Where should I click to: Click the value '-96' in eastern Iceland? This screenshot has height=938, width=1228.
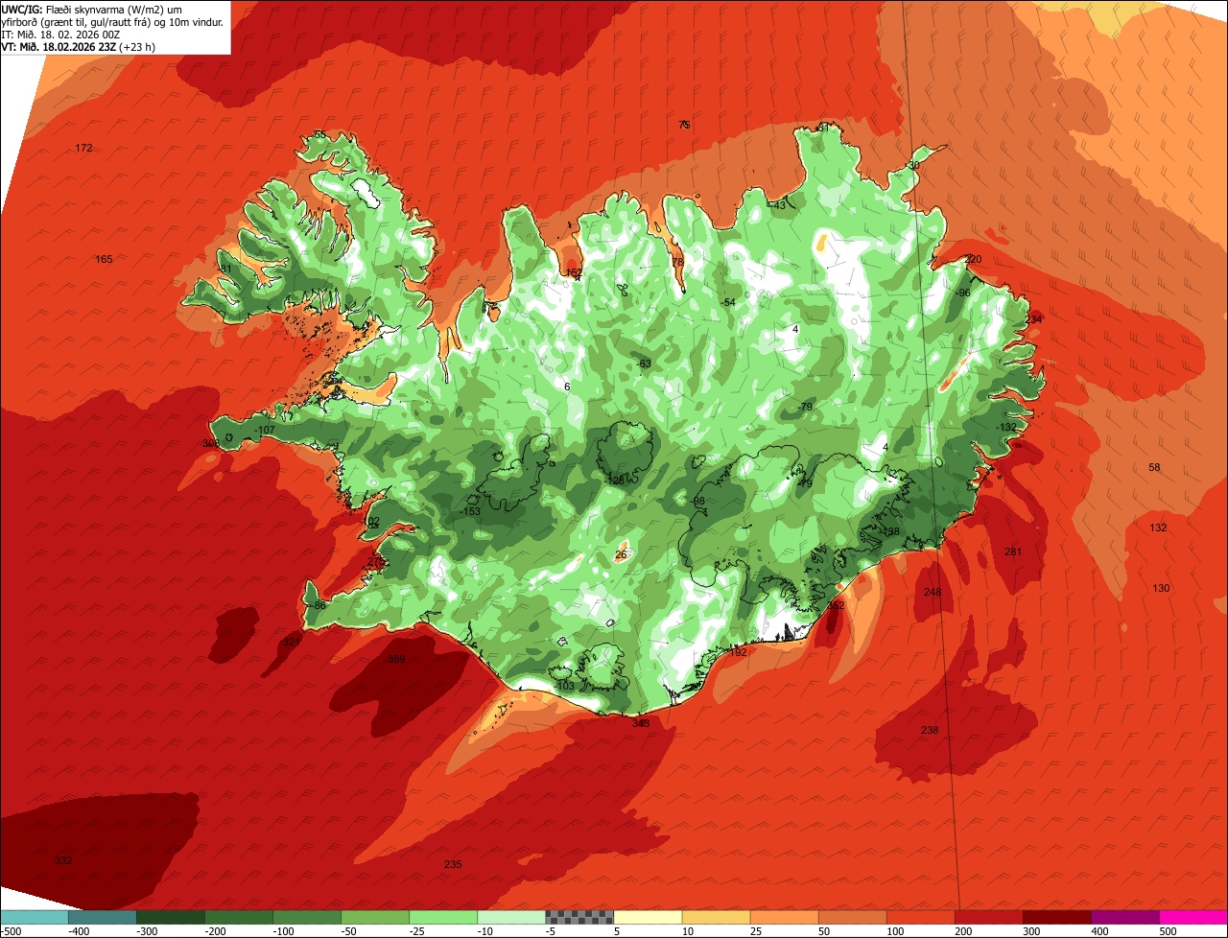coord(962,293)
